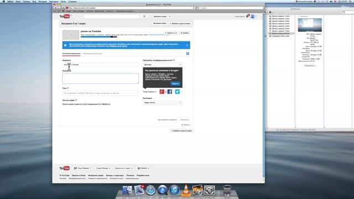This screenshot has width=354, height=199.
Task: Click into the video title input field
Action: click(x=100, y=65)
